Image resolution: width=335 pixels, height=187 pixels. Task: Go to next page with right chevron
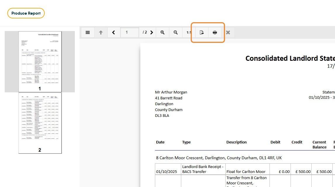coord(152,32)
